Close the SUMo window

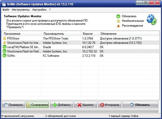(x=154, y=3)
